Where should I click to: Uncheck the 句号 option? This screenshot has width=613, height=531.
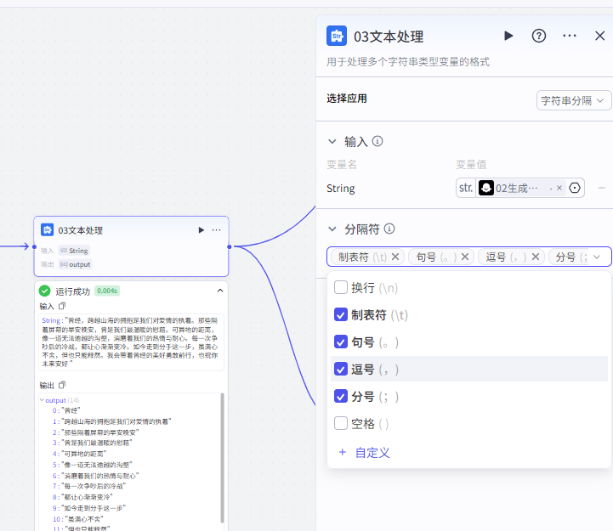tap(341, 342)
